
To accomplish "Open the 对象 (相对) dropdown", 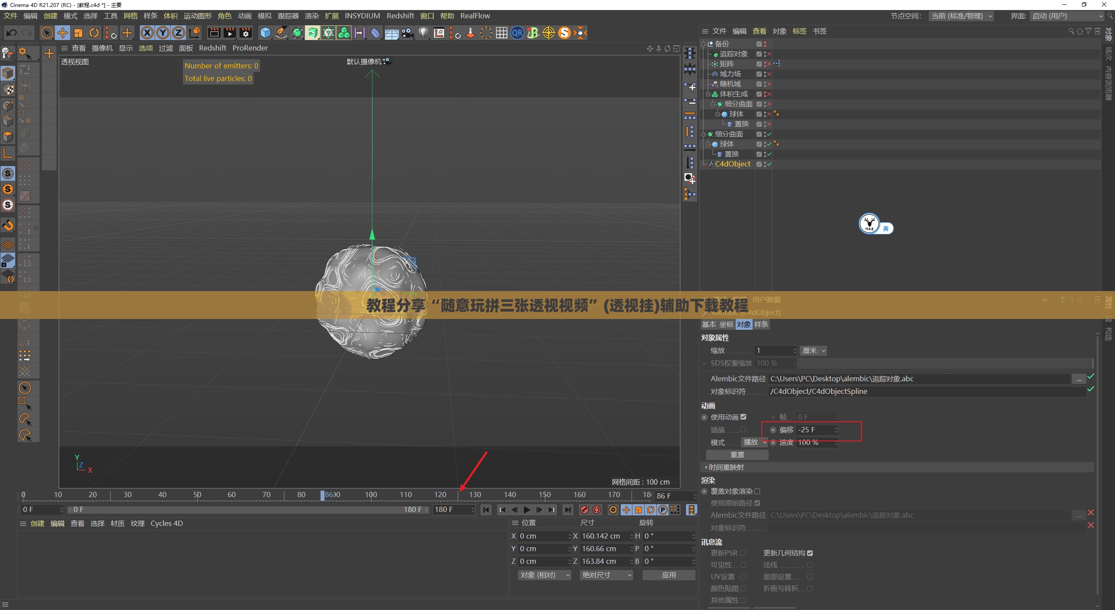I will pos(544,575).
